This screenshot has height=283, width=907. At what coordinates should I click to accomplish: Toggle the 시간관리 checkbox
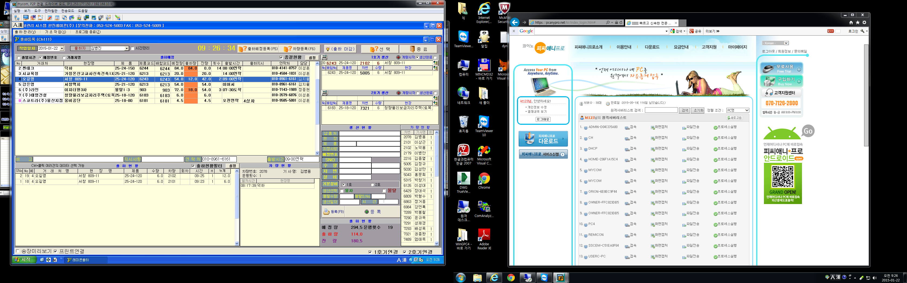133,49
